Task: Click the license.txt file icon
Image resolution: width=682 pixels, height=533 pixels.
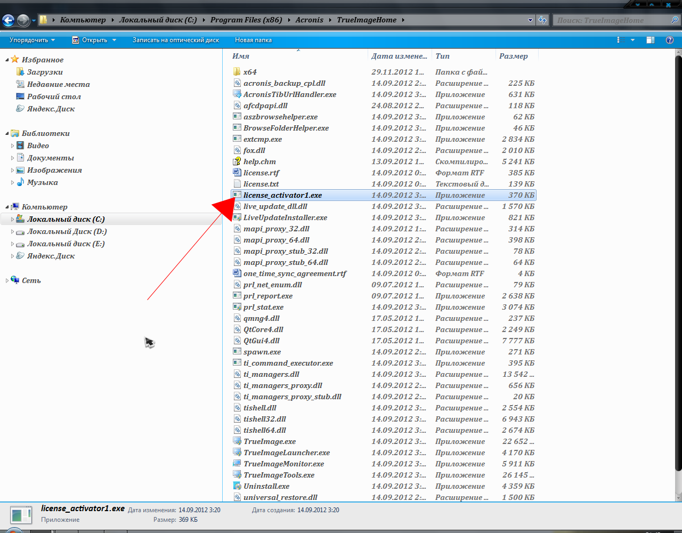Action: tap(237, 183)
